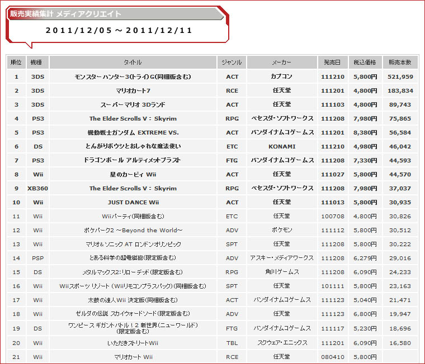
Task: Select the 7,330円 price cell
Action: point(365,160)
